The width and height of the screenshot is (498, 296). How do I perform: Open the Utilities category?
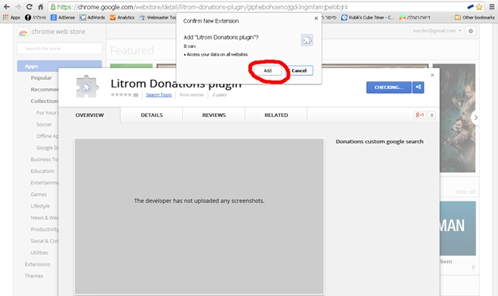[x=39, y=253]
